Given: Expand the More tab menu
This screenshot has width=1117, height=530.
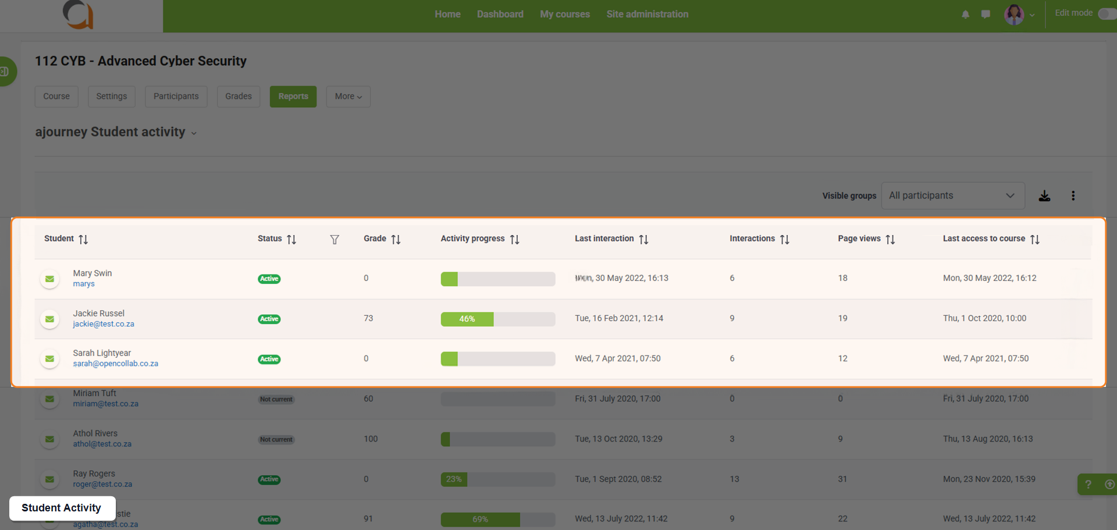Looking at the screenshot, I should click(348, 97).
